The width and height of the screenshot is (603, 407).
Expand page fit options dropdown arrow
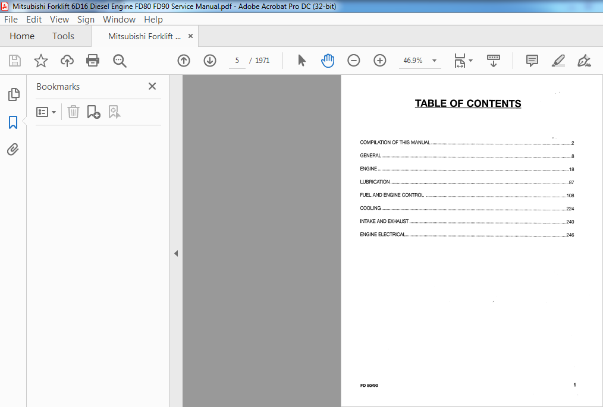(471, 61)
